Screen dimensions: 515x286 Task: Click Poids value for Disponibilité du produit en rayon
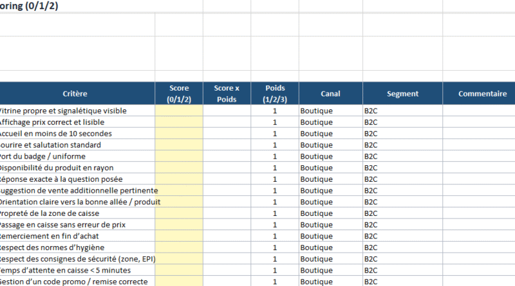click(275, 168)
